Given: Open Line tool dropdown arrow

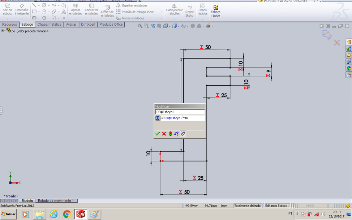Looking at the screenshot, I should click(x=39, y=5).
